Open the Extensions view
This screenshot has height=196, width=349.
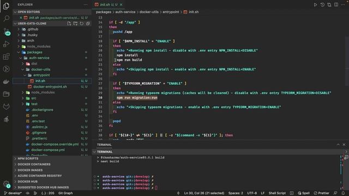point(6,57)
